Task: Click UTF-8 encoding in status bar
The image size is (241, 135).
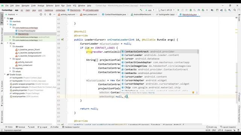Action: [220, 130]
